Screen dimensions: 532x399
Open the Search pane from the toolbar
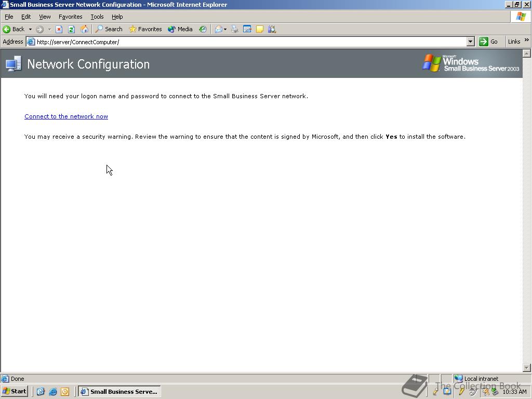tap(109, 29)
